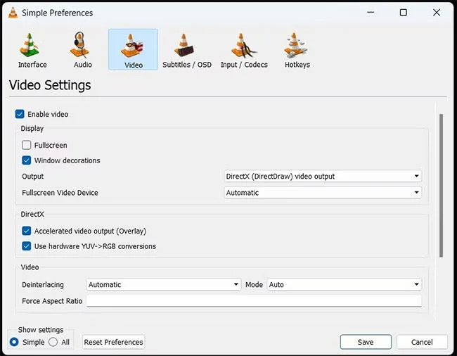Viewport: 457px width, 356px height.
Task: Open the Interface preferences category
Action: (x=32, y=50)
